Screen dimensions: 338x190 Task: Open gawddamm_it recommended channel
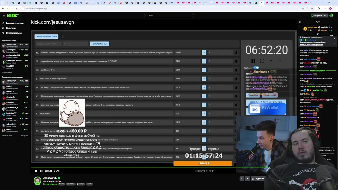tap(15, 109)
